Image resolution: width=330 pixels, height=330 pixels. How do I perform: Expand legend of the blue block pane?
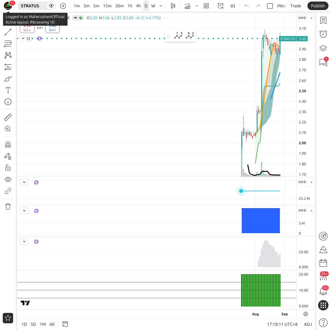pyautogui.click(x=24, y=211)
